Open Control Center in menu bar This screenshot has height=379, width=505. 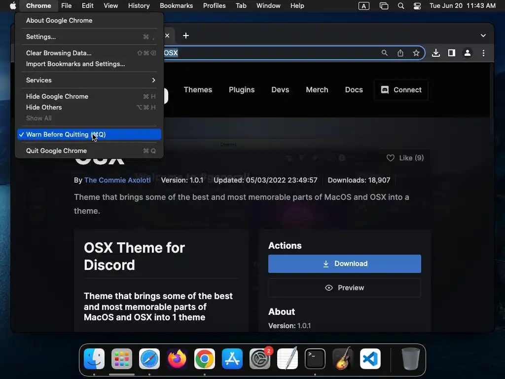[x=417, y=6]
